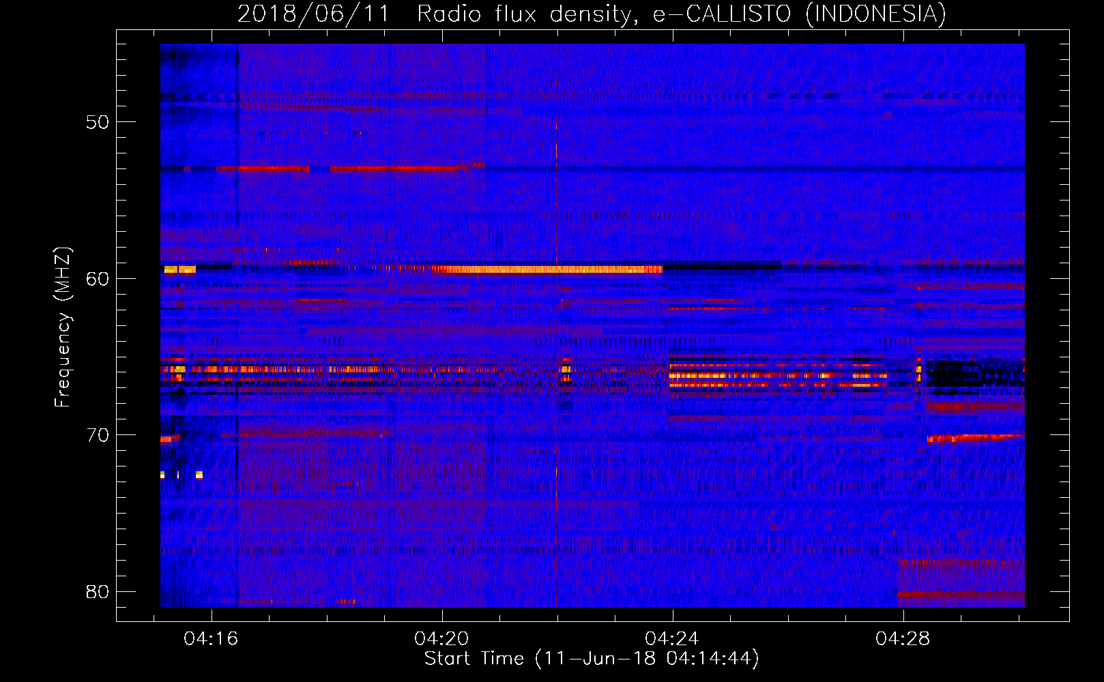This screenshot has height=682, width=1104.
Task: Click the 'Start Time (11-Jun-18 04:14:44)' label
Action: coord(592,659)
